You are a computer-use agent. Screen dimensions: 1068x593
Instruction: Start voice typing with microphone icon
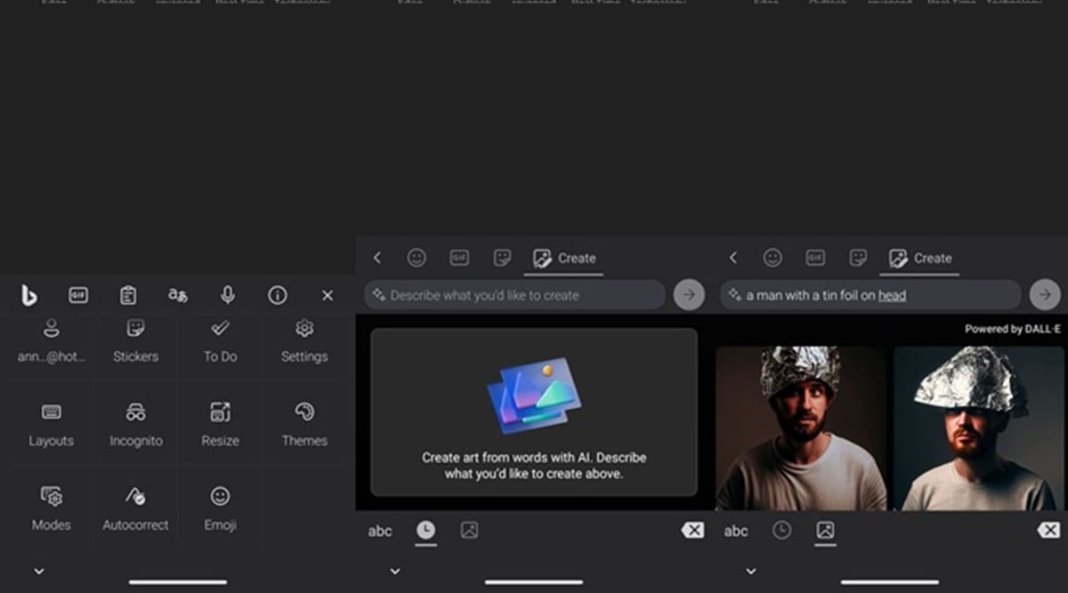click(x=228, y=296)
